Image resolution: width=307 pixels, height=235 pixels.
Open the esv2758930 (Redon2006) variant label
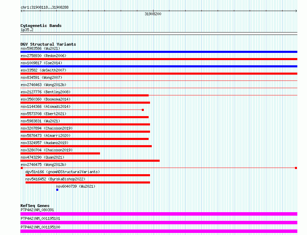pos(43,56)
